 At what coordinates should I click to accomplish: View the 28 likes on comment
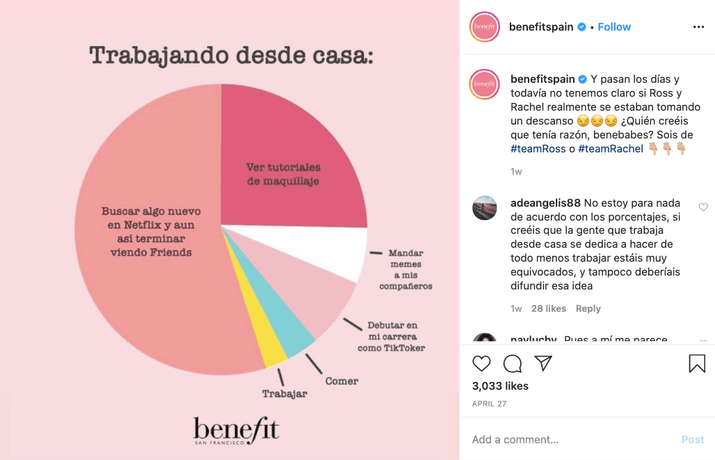pos(549,308)
